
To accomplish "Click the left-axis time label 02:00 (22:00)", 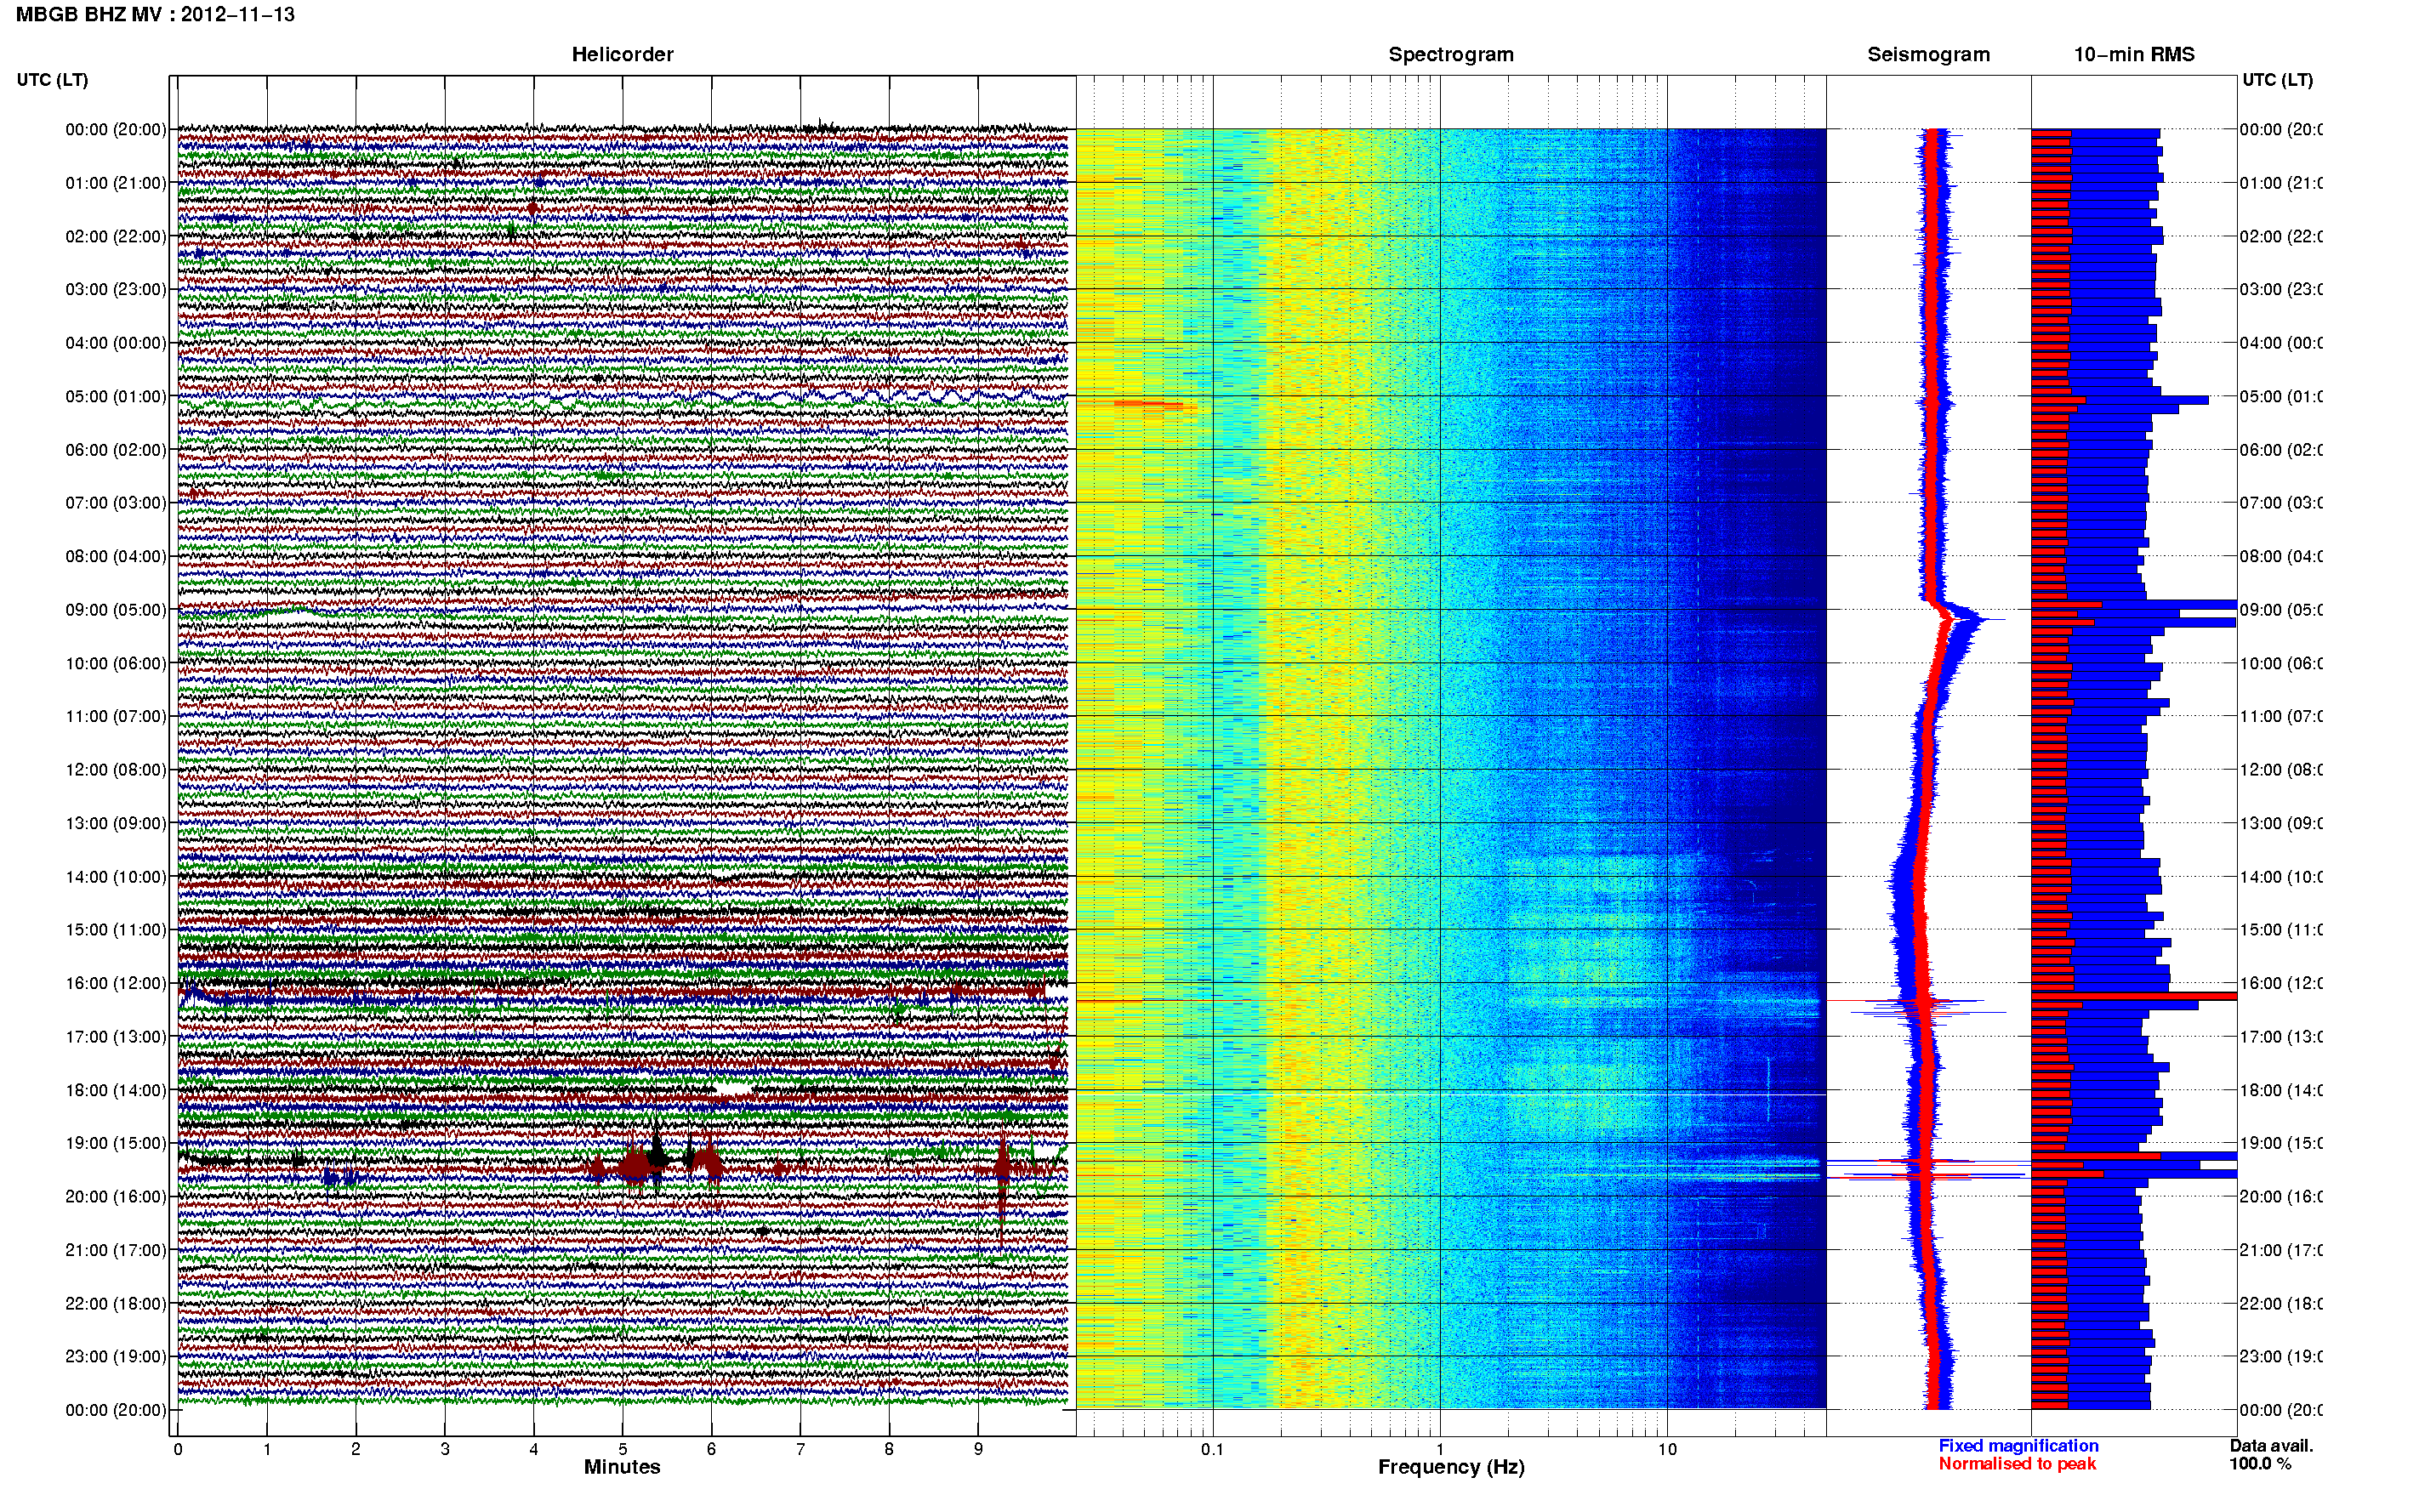I will point(116,236).
